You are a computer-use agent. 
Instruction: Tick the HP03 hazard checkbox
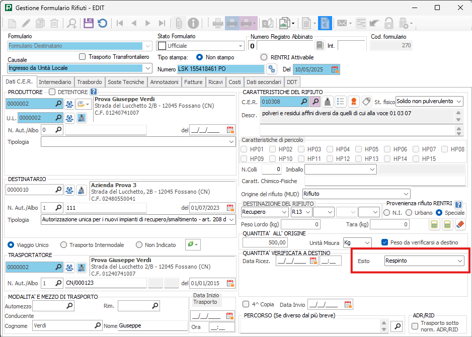click(x=302, y=149)
